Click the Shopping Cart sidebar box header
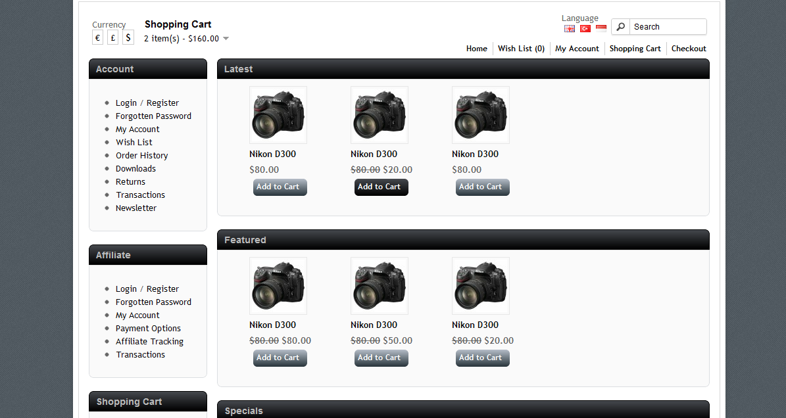The image size is (786, 418). (x=148, y=402)
